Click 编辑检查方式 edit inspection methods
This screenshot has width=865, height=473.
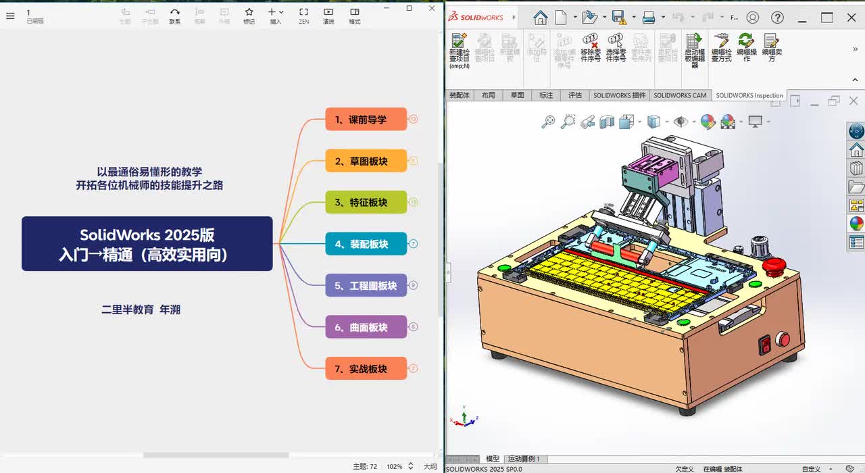[721, 48]
